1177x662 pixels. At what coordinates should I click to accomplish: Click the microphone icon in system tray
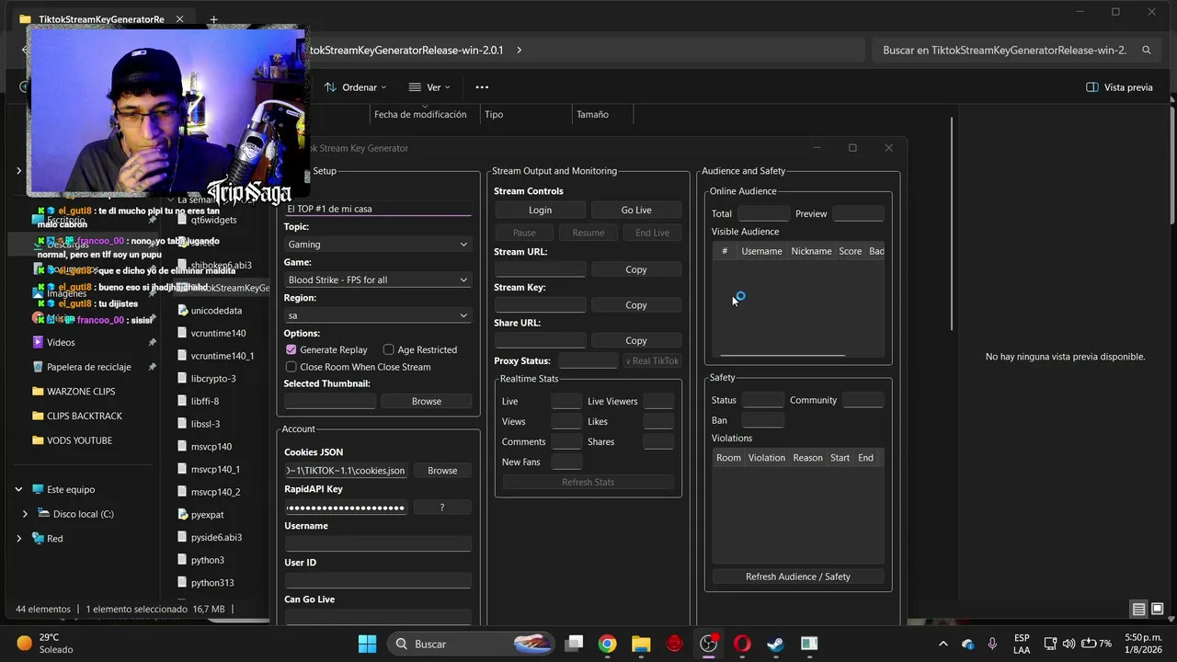[992, 644]
